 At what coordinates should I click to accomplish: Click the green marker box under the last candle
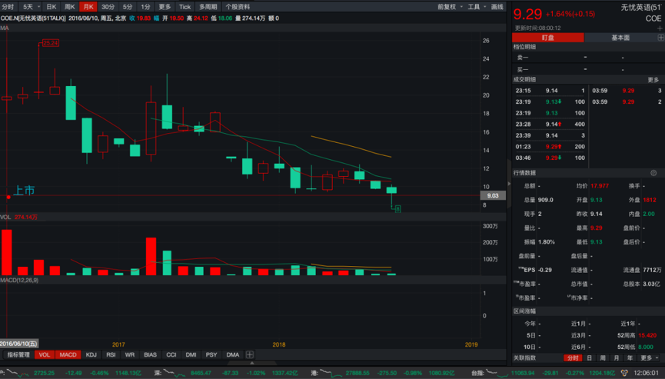[397, 208]
